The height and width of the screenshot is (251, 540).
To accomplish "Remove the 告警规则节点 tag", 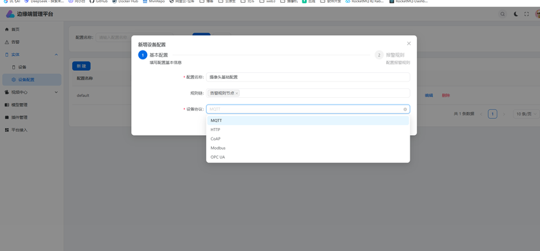I will coord(237,93).
